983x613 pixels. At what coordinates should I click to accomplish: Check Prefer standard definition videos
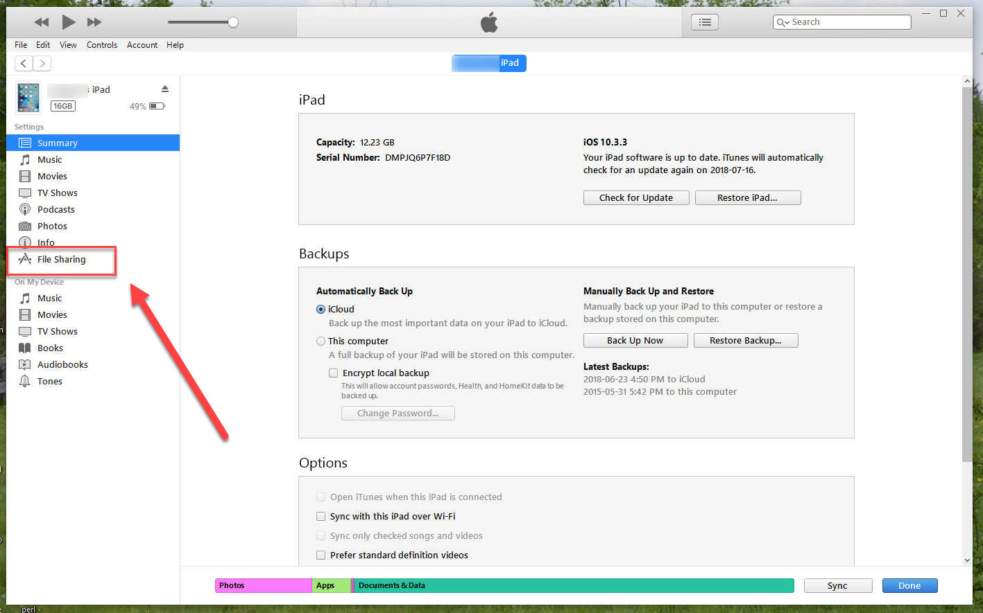pyautogui.click(x=320, y=555)
